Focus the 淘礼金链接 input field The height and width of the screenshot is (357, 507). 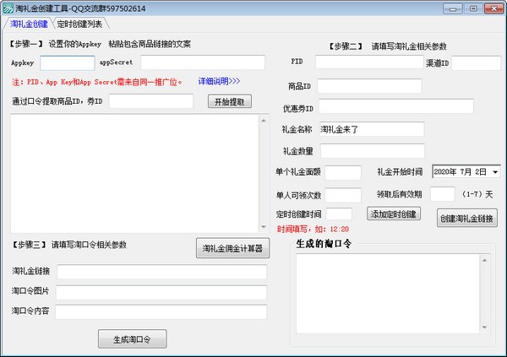click(x=161, y=272)
